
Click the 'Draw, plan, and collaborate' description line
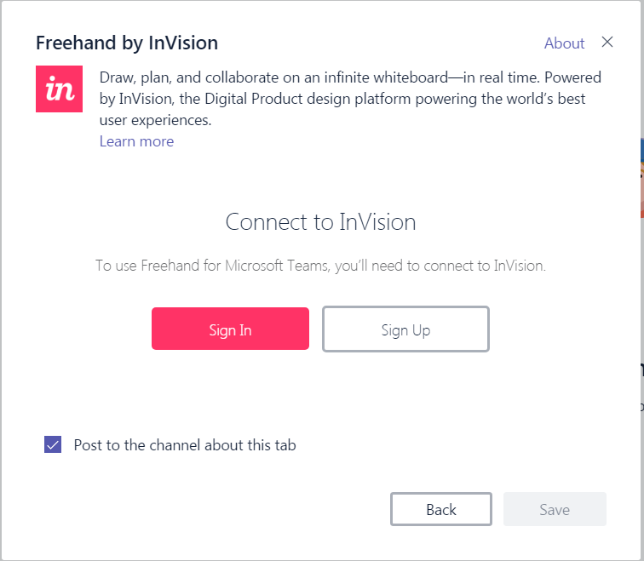(350, 77)
